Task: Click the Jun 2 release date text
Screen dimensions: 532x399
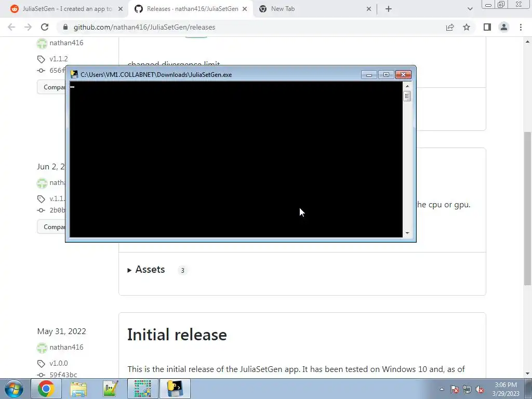Action: (x=51, y=167)
